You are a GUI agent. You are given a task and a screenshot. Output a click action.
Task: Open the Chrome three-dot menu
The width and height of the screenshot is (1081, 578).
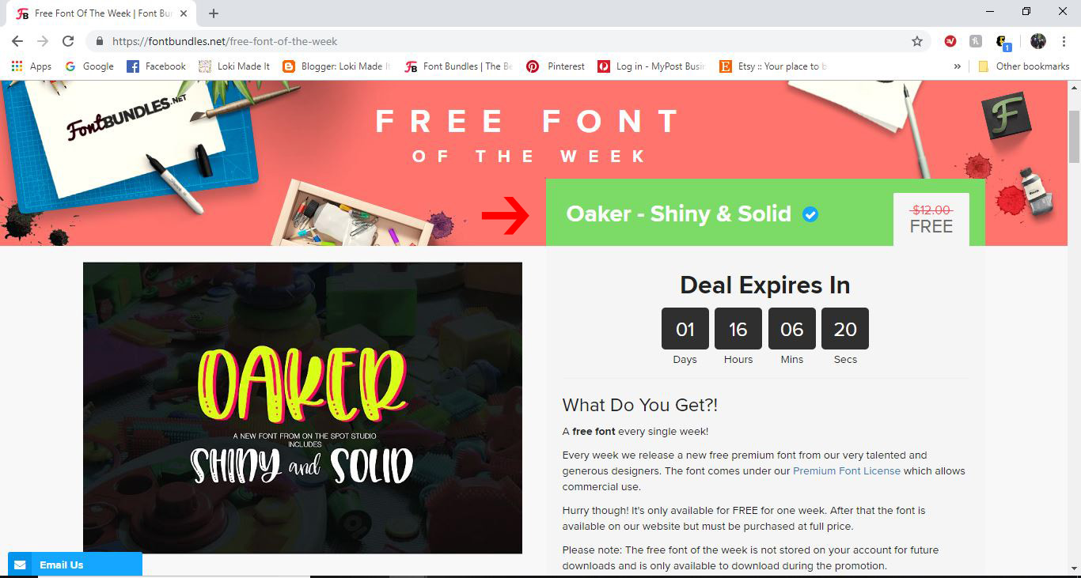coord(1064,41)
